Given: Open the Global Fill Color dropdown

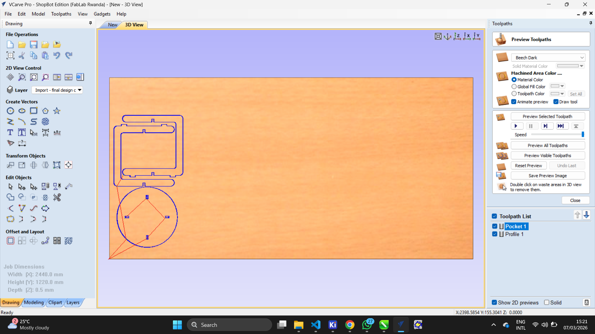Looking at the screenshot, I should point(562,86).
